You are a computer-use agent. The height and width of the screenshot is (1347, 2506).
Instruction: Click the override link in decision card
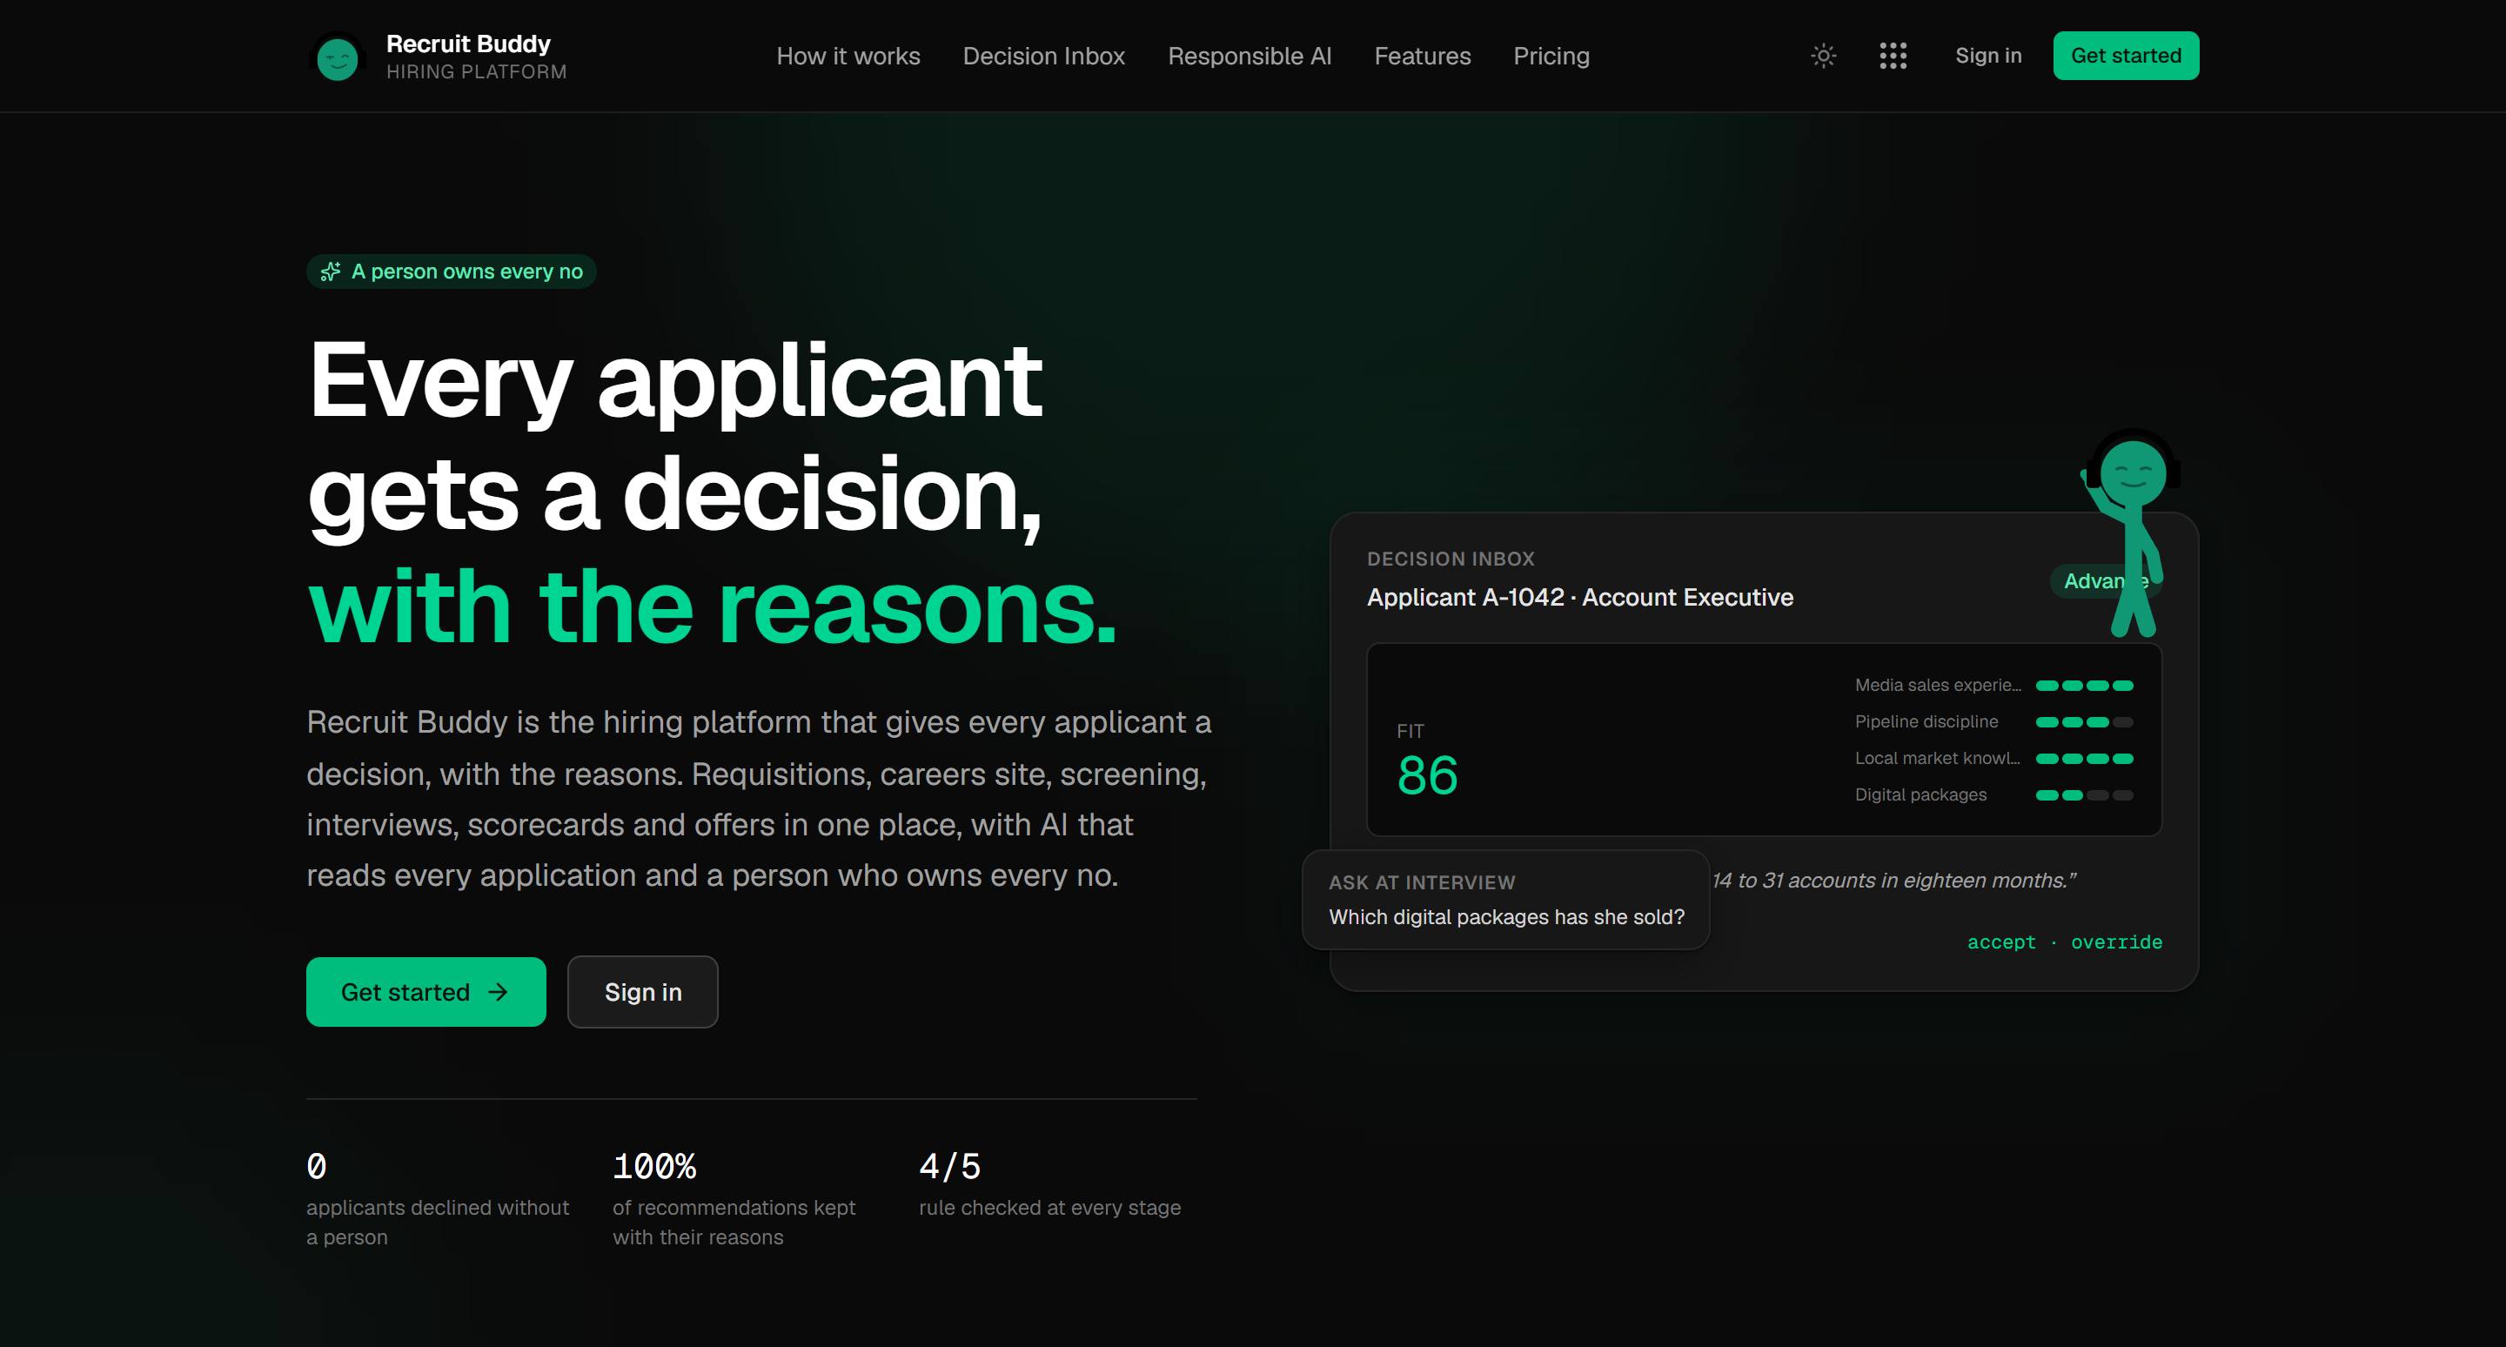click(x=2116, y=942)
